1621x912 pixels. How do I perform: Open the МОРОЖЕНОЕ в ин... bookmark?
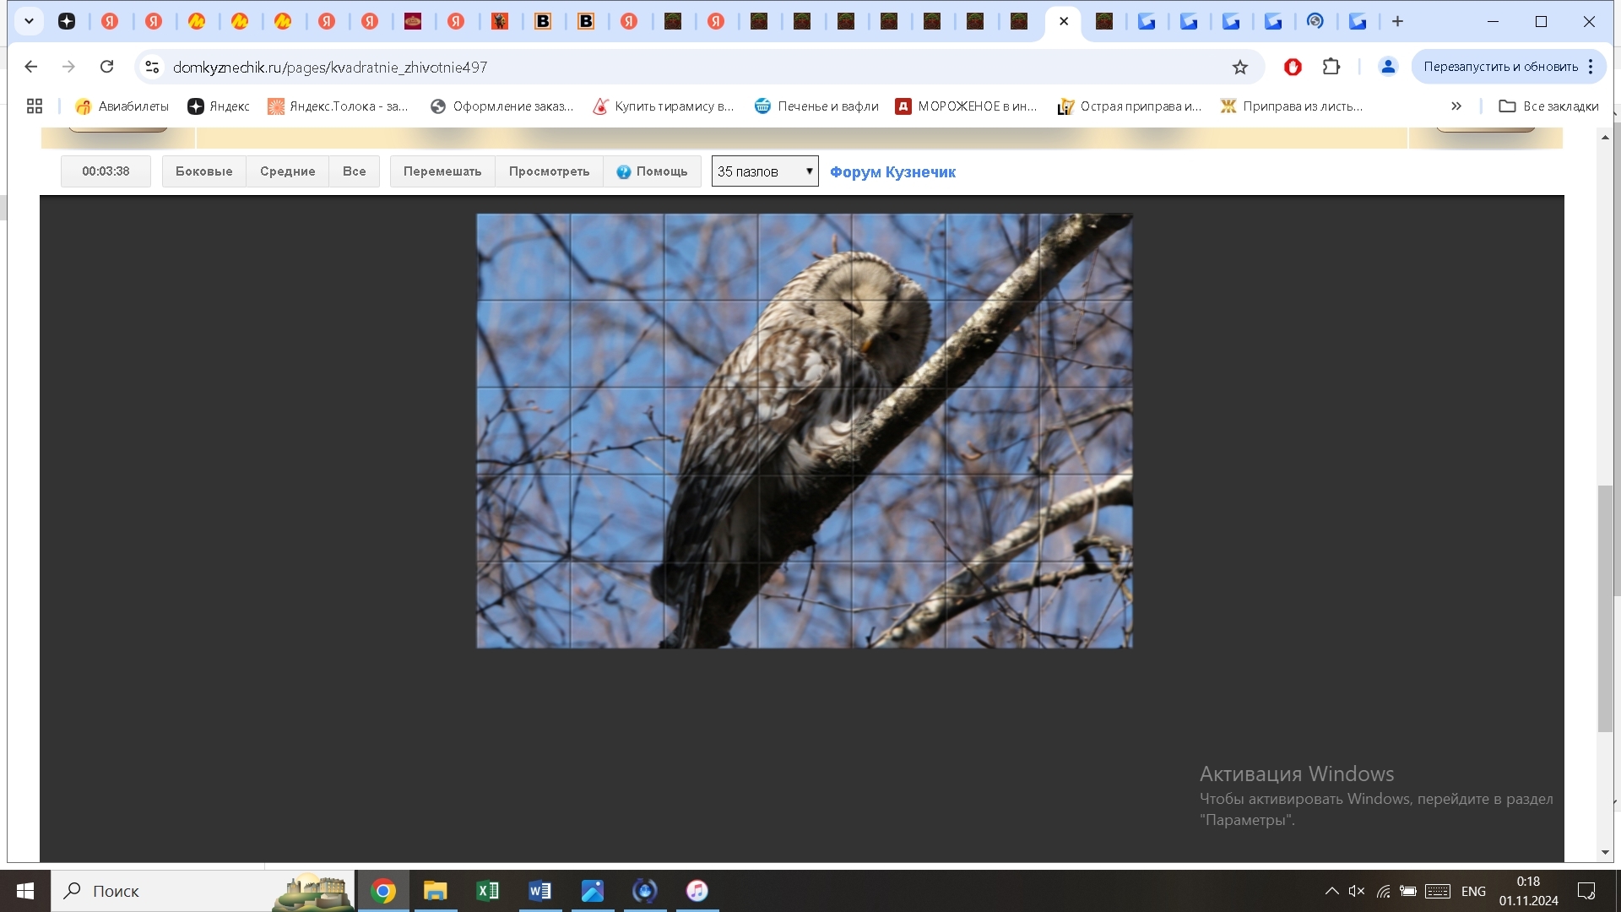coord(967,106)
